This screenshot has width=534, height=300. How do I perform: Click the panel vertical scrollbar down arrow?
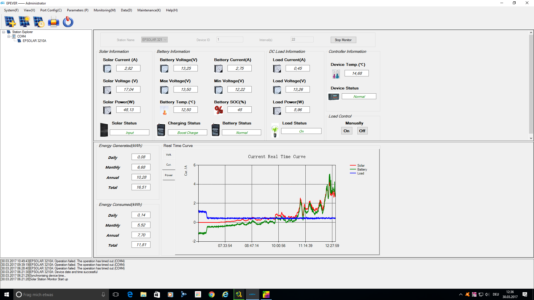pyautogui.click(x=531, y=138)
